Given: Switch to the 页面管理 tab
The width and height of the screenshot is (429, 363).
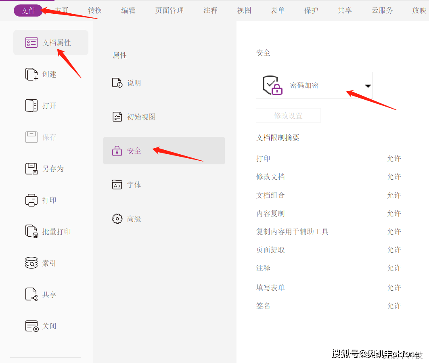Looking at the screenshot, I should coord(170,10).
